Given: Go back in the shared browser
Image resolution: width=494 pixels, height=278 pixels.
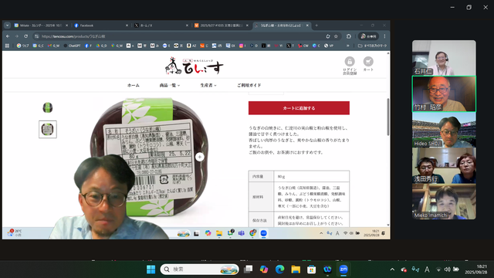Looking at the screenshot, I should tap(8, 36).
